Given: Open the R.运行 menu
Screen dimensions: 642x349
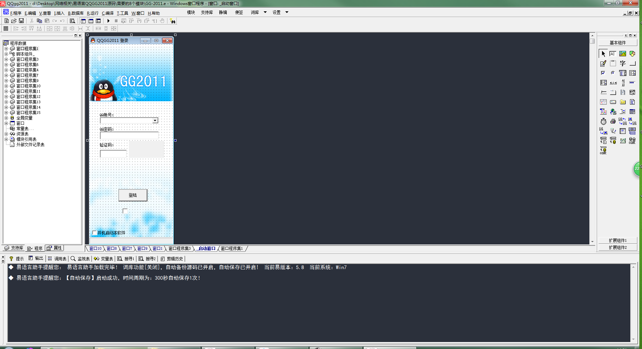Looking at the screenshot, I should [93, 13].
